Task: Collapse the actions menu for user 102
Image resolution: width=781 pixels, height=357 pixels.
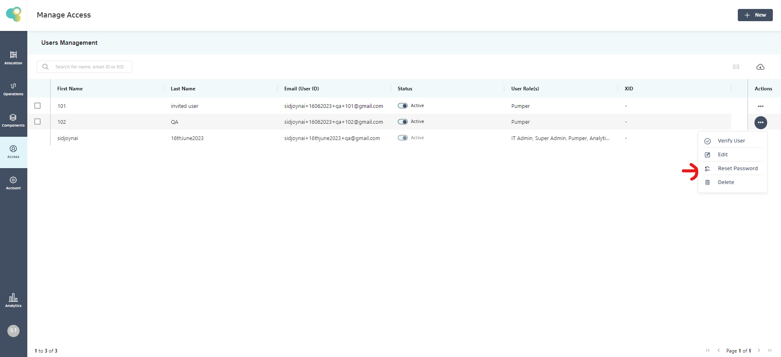Action: click(760, 123)
